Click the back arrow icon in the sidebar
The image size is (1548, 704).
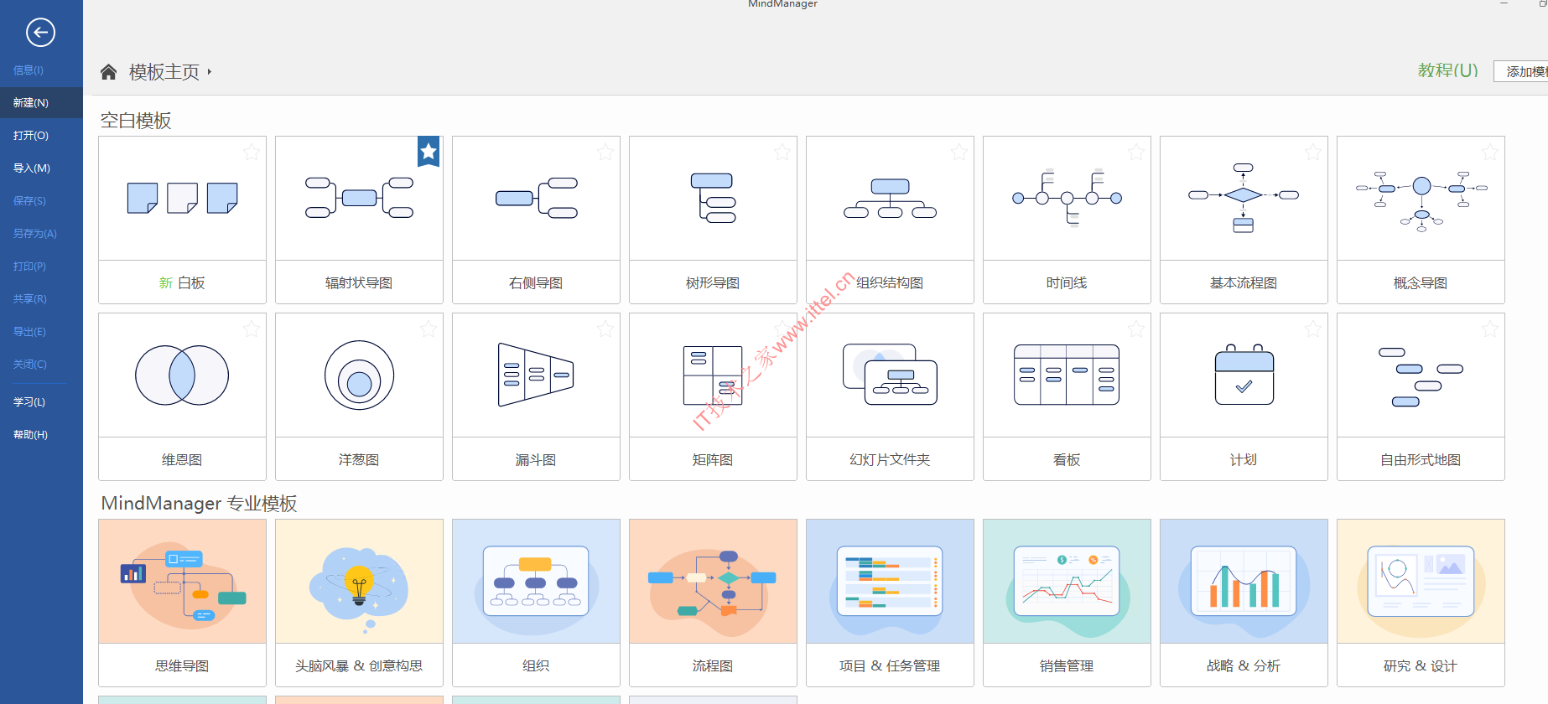(x=40, y=33)
